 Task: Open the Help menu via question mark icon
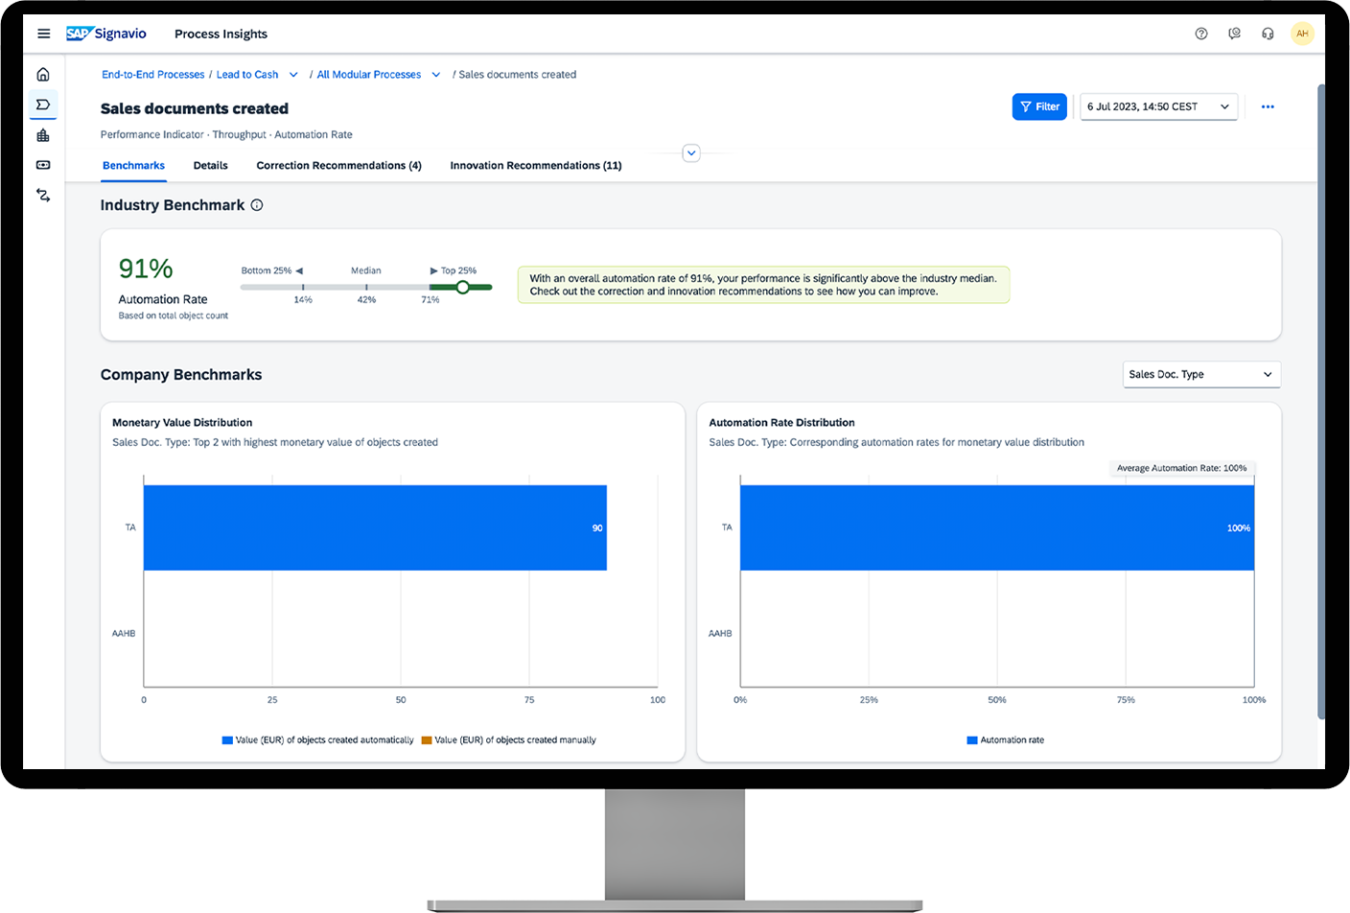coord(1201,33)
